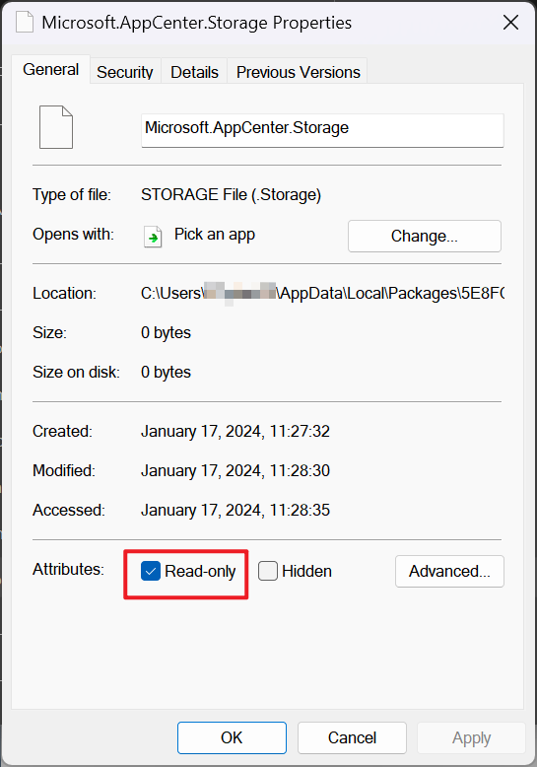Switch to the Security tab
This screenshot has width=537, height=767.
tap(125, 72)
